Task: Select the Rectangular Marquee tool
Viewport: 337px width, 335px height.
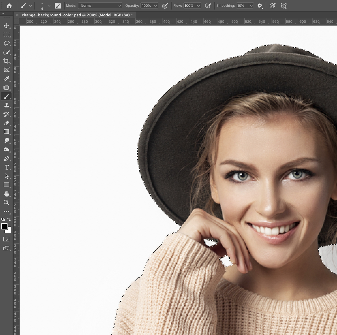Action: (x=6, y=34)
